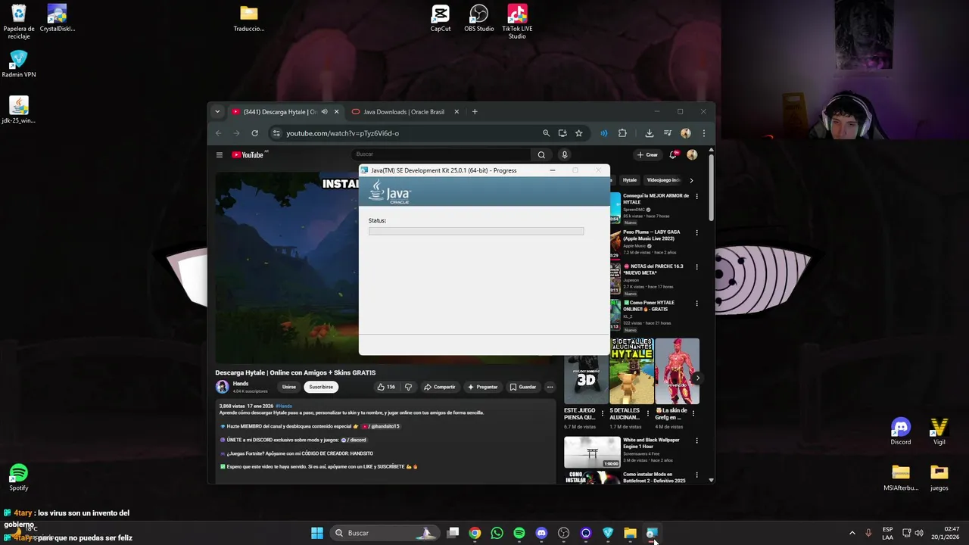Screen dimensions: 969x545
Task: Open the TikTok LIVE Studio desktop shortcut
Action: 517,21
